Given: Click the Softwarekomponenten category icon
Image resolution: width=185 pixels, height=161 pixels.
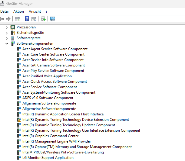Looking at the screenshot, I should [x=13, y=43].
